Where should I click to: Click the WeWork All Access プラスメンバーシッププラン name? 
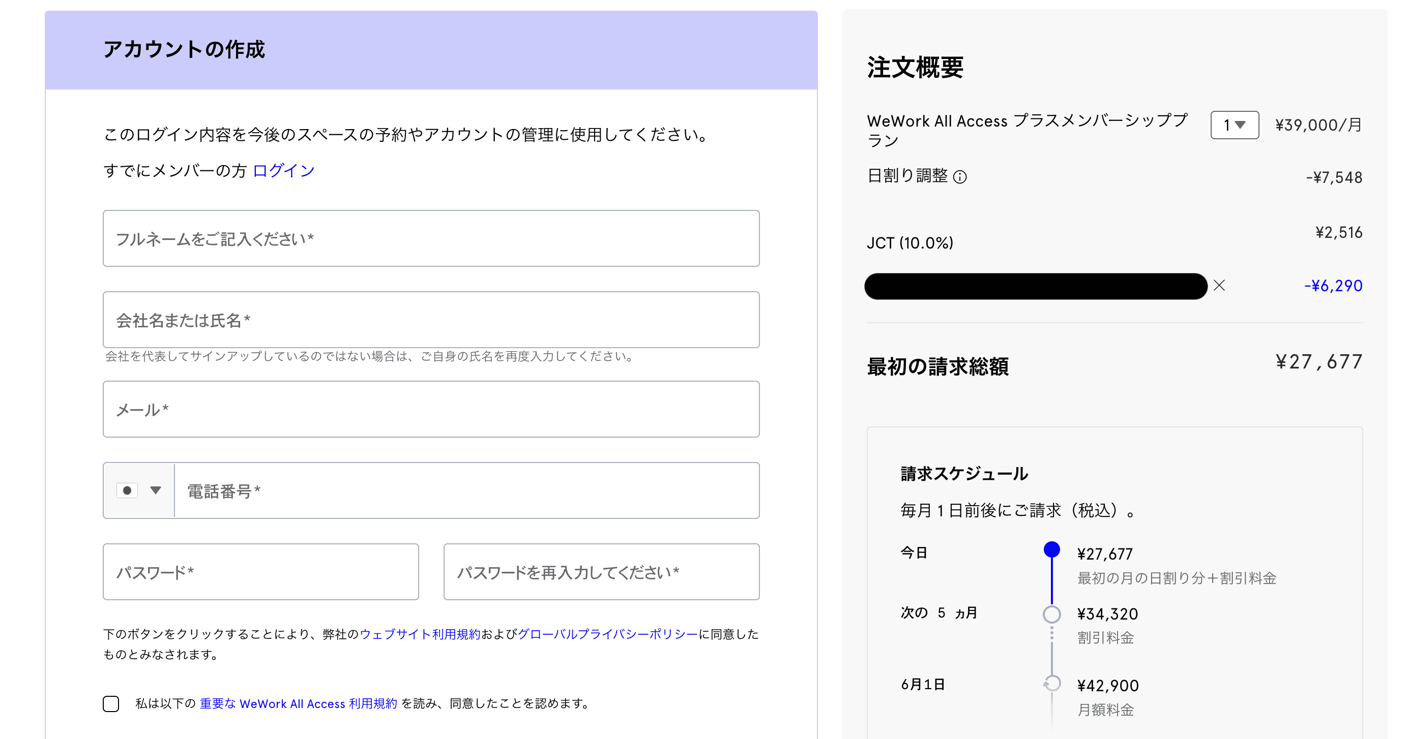pyautogui.click(x=1028, y=130)
